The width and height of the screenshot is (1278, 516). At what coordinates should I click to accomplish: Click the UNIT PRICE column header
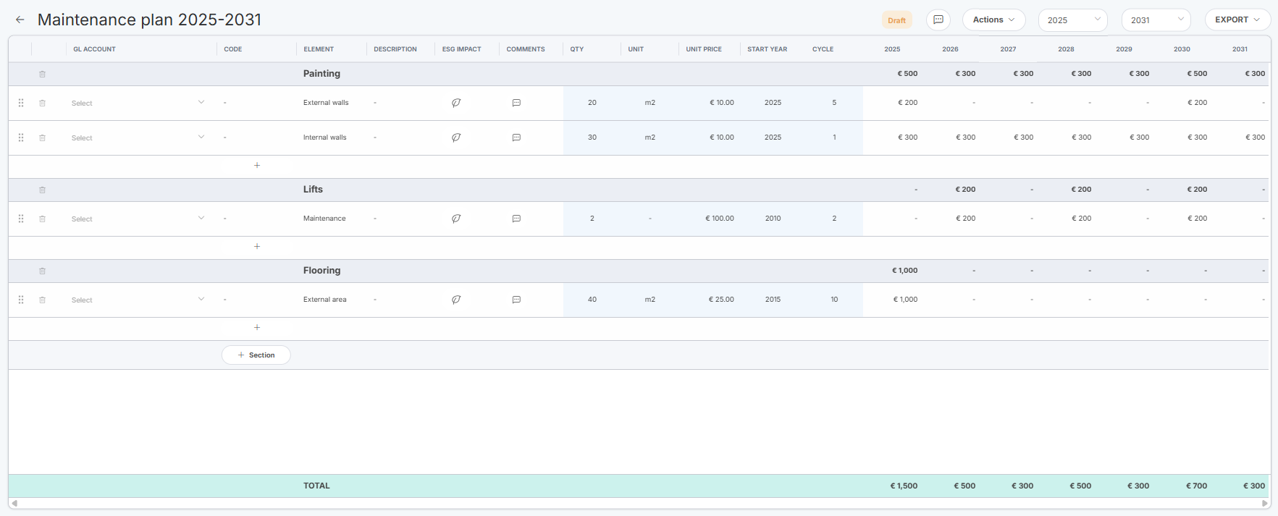[x=704, y=49]
